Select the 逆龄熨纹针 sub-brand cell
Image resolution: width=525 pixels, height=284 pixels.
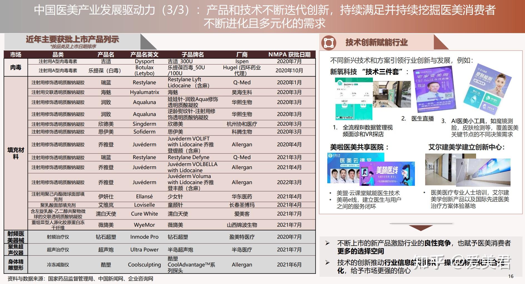point(192,114)
